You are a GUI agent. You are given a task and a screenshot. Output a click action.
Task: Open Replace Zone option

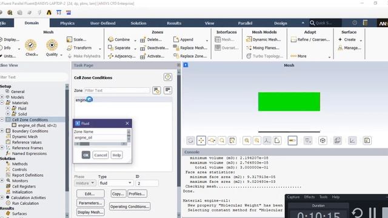pyautogui.click(x=190, y=56)
